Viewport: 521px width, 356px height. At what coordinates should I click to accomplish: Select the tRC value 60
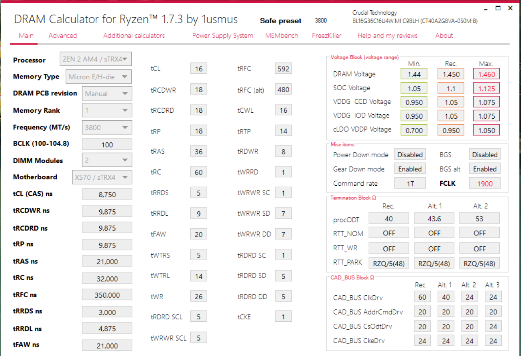[x=199, y=172]
